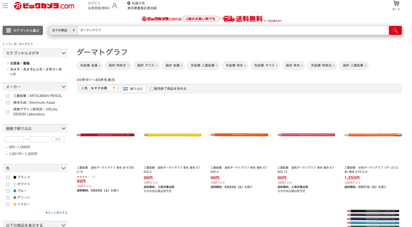The width and height of the screenshot is (412, 227).
Task: Select the 画材 単色 tag chip
Action: pos(294,65)
